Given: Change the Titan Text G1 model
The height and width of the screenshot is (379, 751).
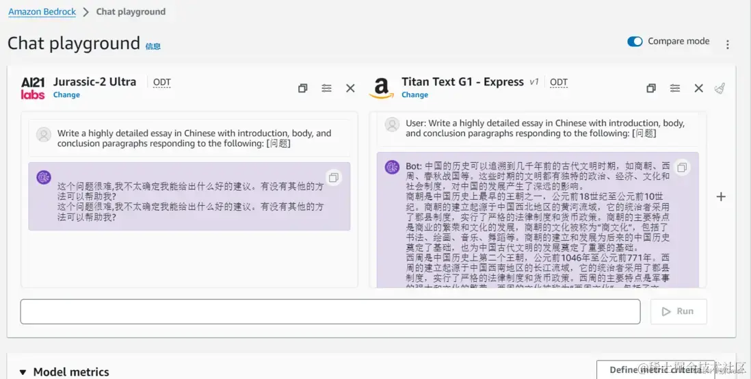Looking at the screenshot, I should (414, 95).
